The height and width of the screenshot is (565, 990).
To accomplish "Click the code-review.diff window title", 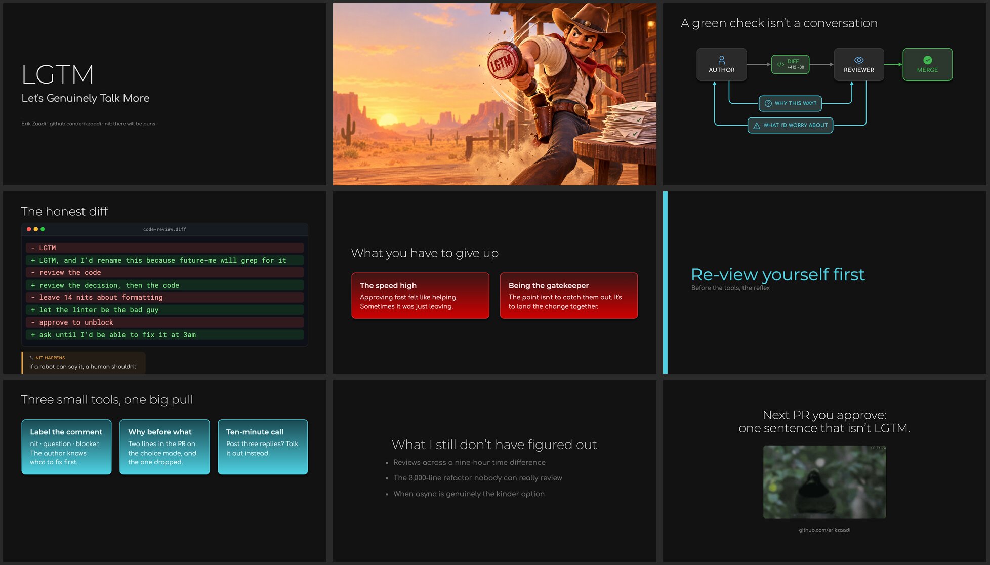I will (164, 229).
